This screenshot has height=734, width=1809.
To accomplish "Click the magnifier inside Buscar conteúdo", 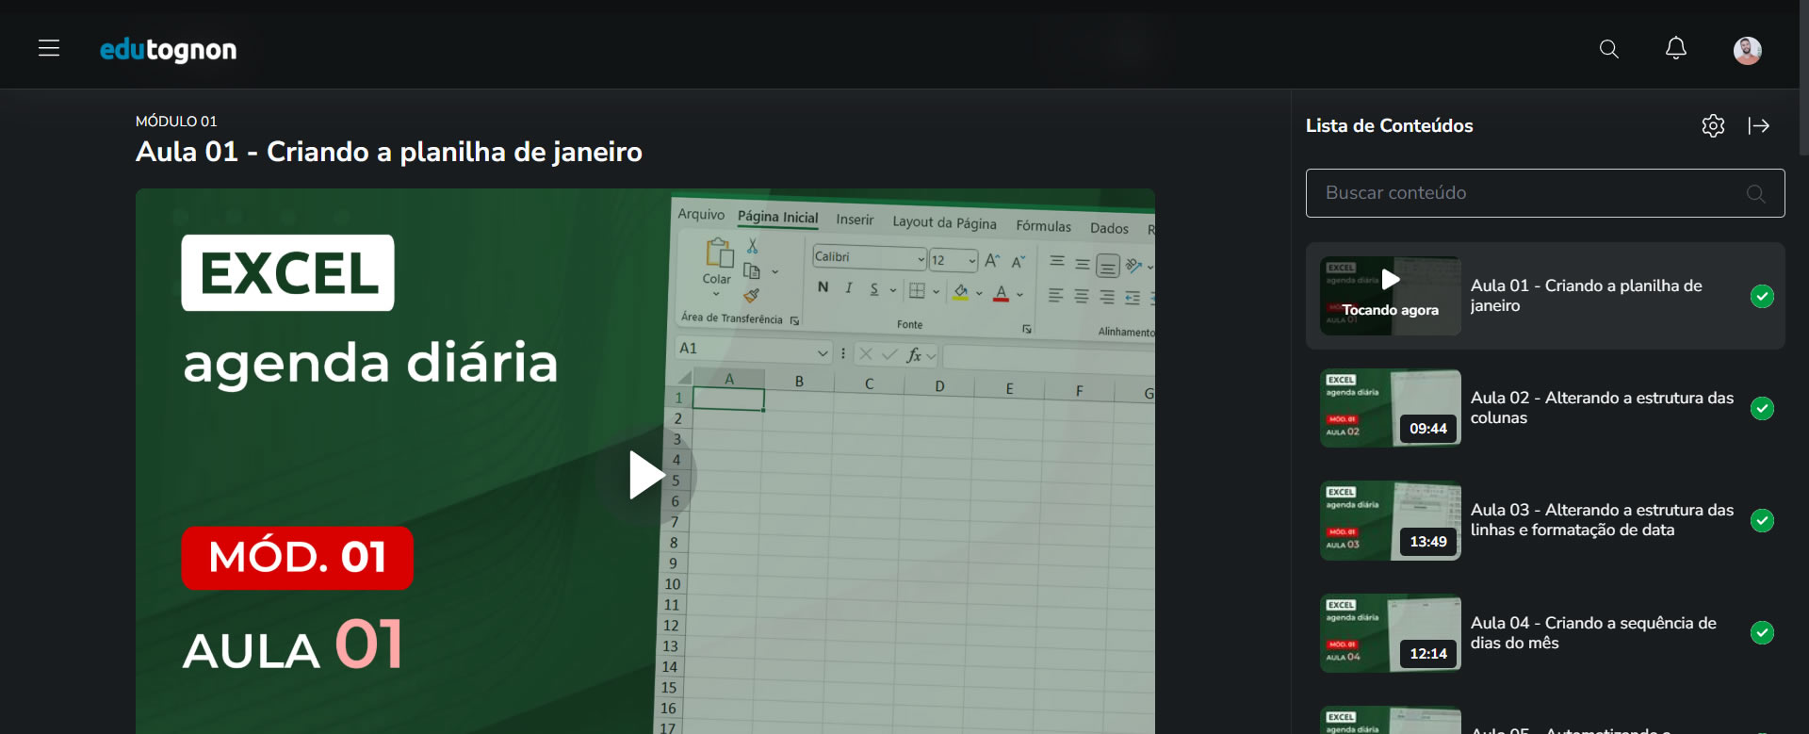I will coord(1755,193).
